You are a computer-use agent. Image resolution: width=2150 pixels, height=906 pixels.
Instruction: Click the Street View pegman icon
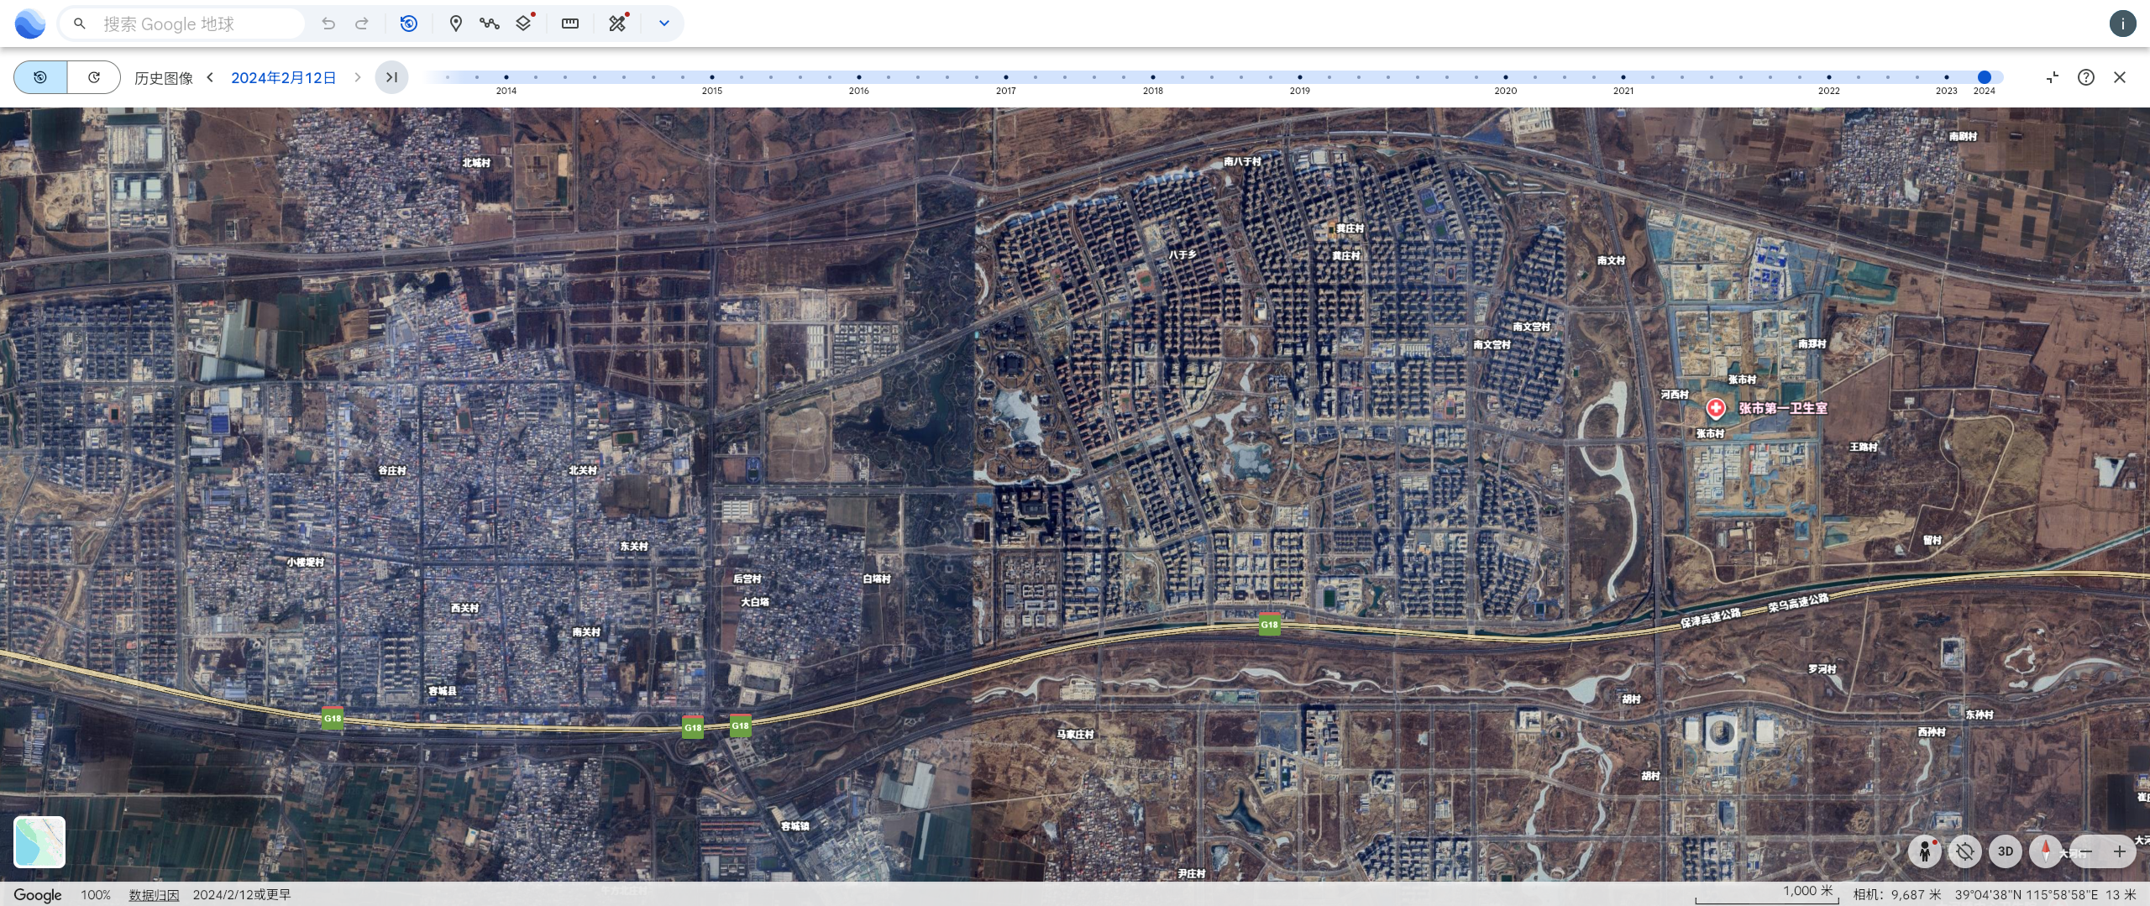coord(1924,851)
